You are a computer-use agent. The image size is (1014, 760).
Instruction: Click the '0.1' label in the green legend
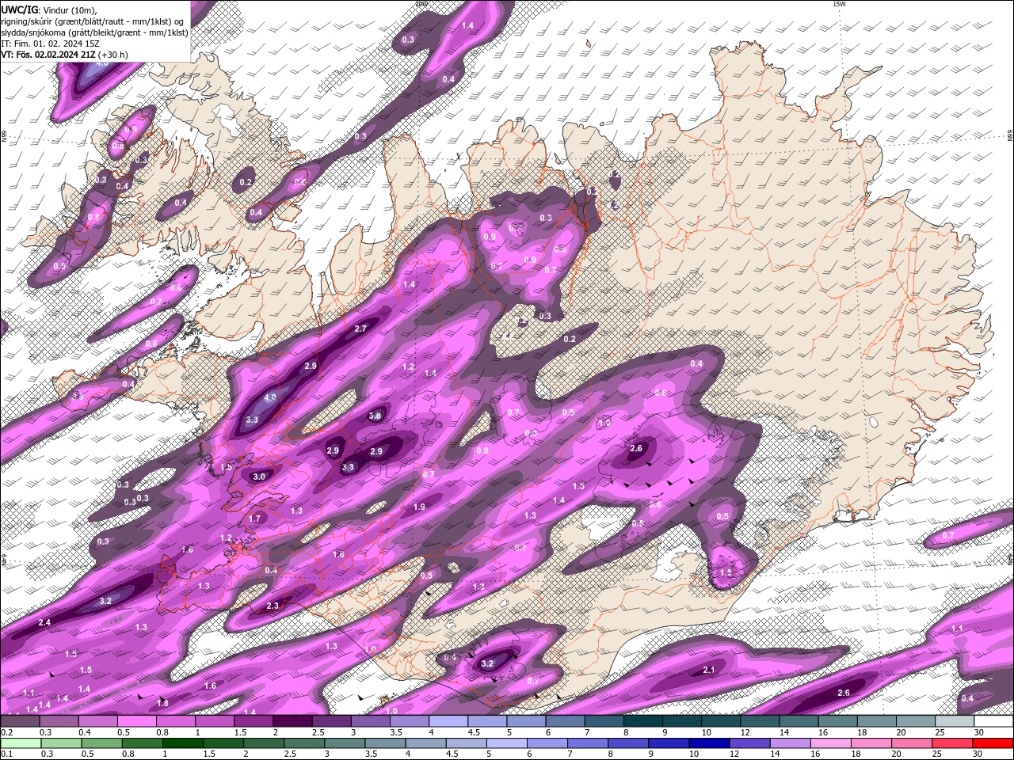[6, 754]
